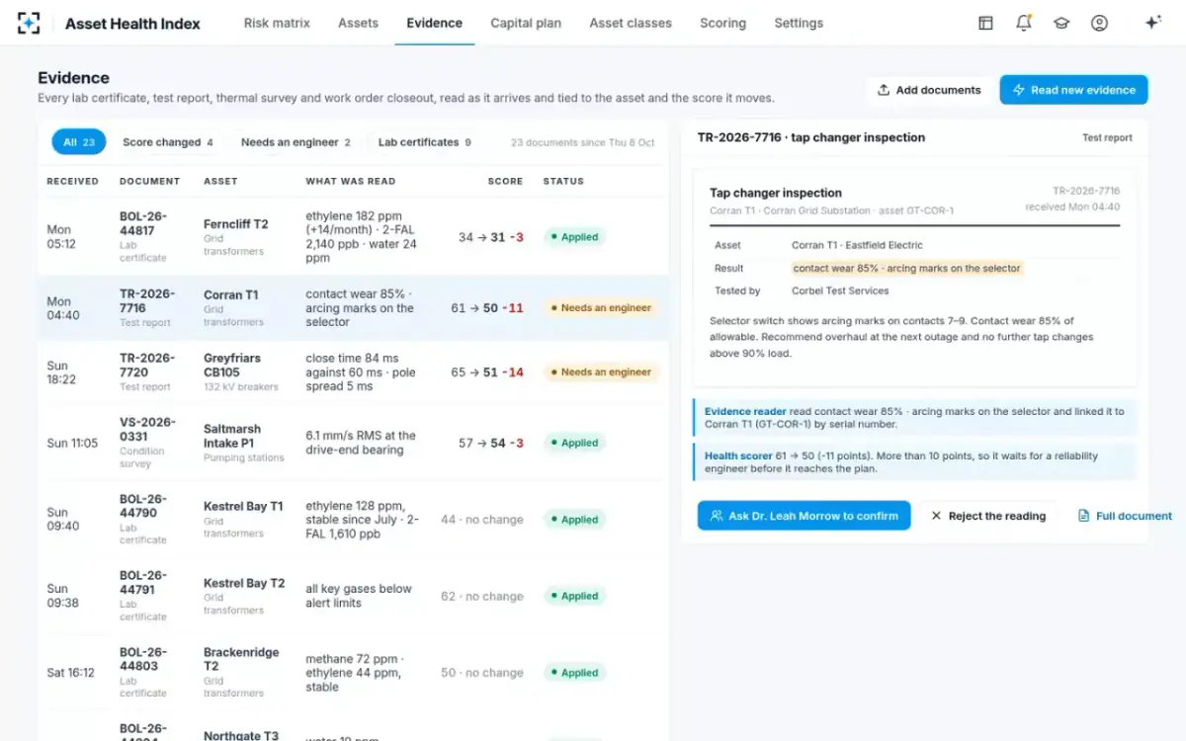Sort by the Document column header

(149, 182)
